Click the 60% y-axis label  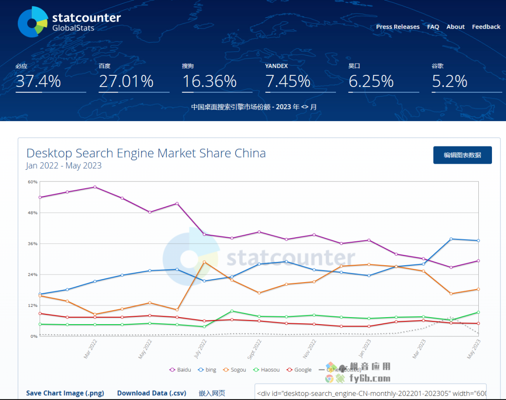coord(33,182)
